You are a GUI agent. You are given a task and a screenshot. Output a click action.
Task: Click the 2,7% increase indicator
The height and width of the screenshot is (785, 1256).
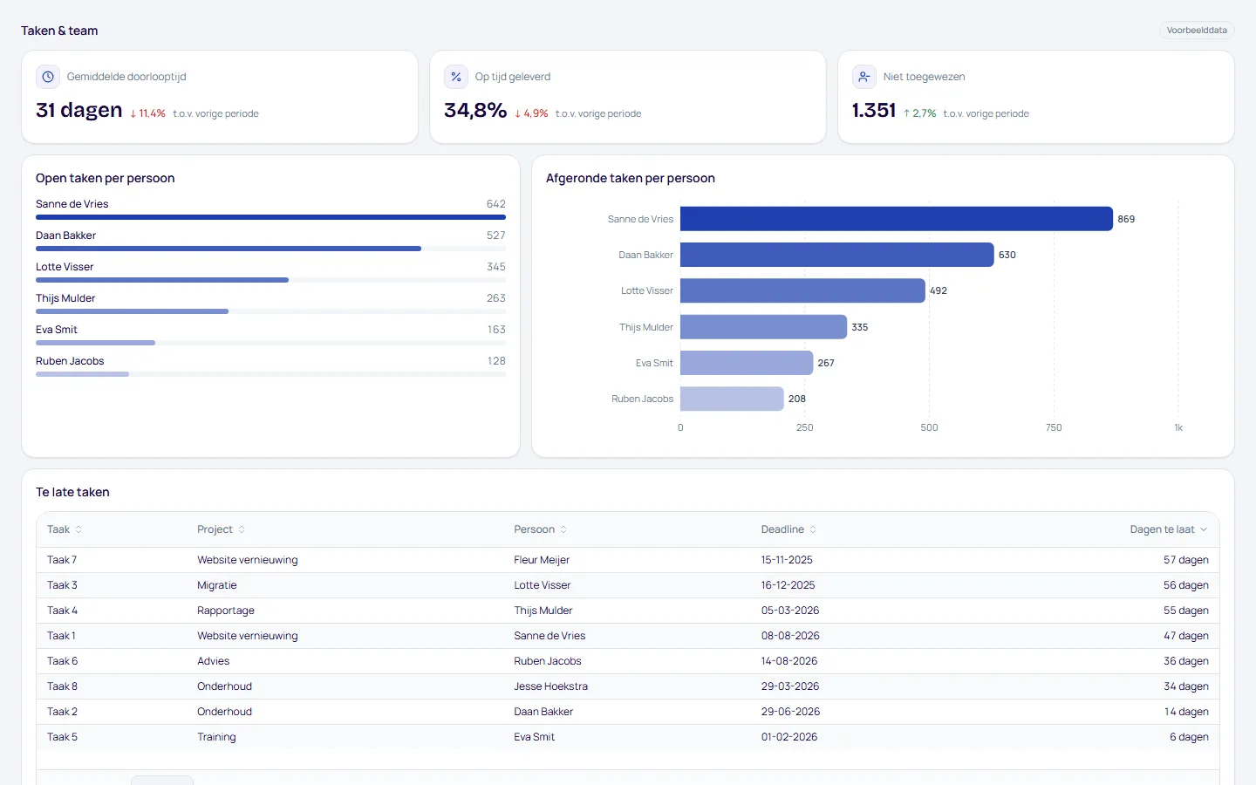919,113
